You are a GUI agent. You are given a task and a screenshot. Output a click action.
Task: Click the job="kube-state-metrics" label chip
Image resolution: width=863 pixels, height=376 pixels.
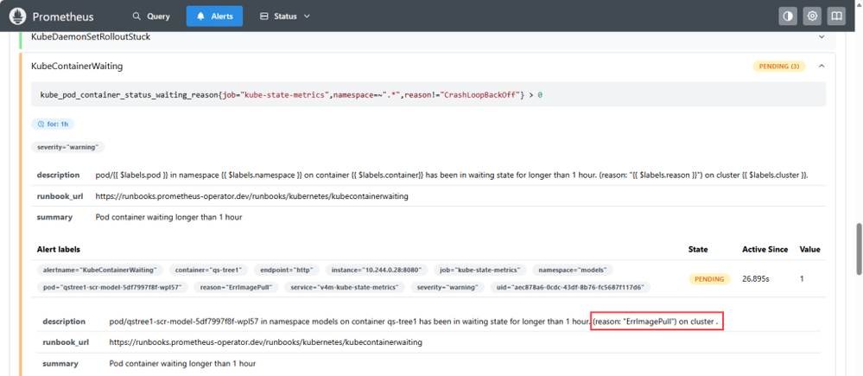pyautogui.click(x=479, y=270)
